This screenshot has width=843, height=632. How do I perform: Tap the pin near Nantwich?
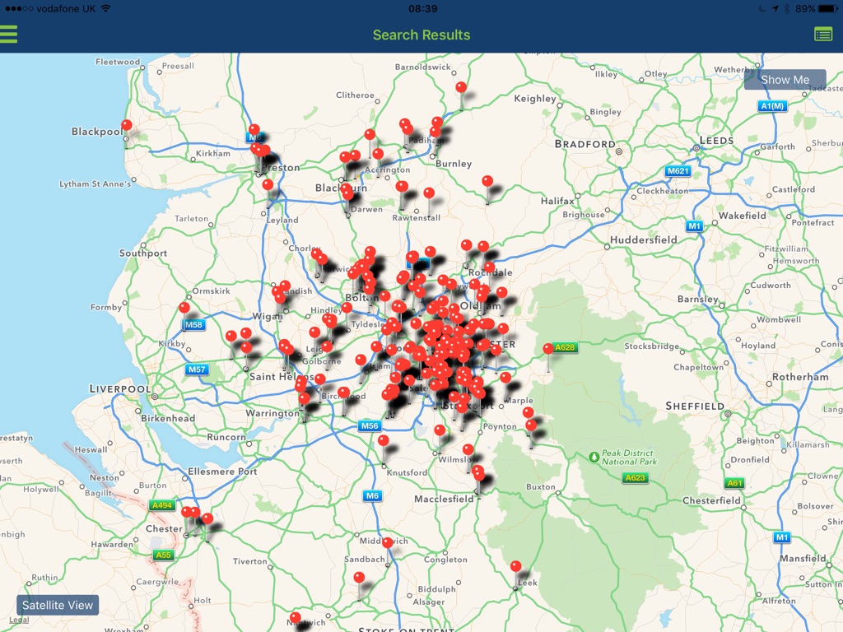point(296,617)
